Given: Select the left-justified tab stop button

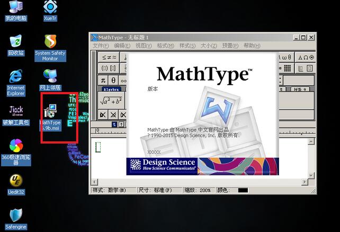Looking at the screenshot, I should (114, 124).
